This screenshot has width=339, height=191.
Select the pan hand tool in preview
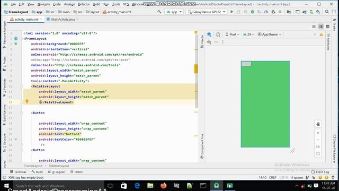click(318, 124)
